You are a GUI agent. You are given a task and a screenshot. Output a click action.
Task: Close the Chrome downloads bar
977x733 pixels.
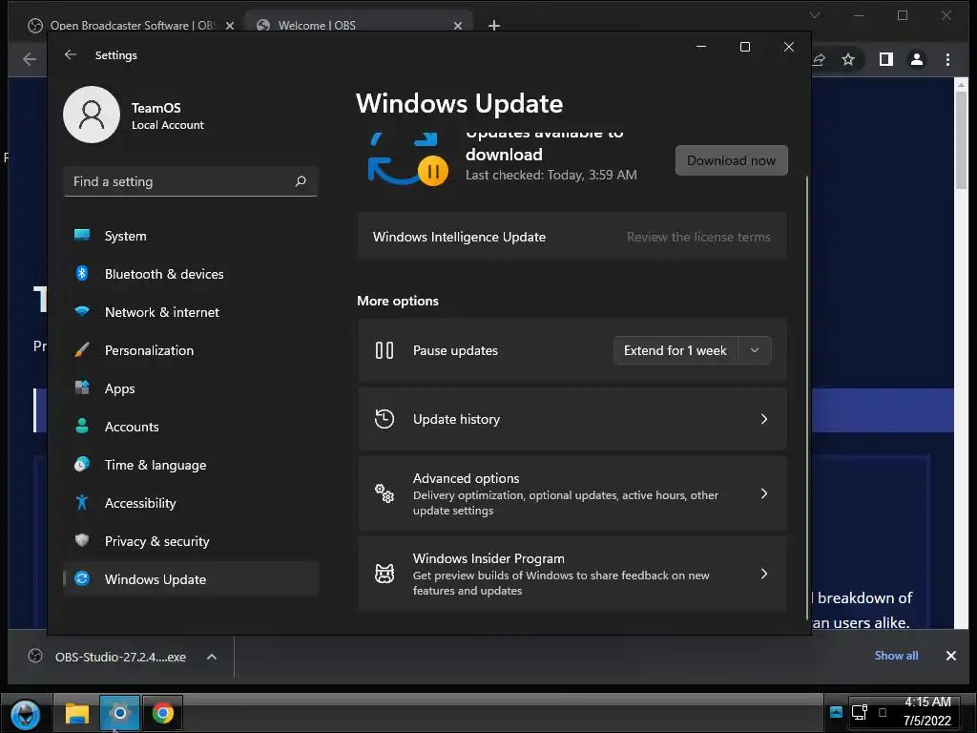pyautogui.click(x=951, y=655)
